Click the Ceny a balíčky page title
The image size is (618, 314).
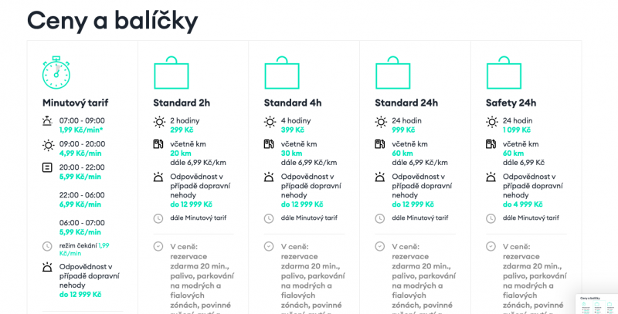point(112,22)
